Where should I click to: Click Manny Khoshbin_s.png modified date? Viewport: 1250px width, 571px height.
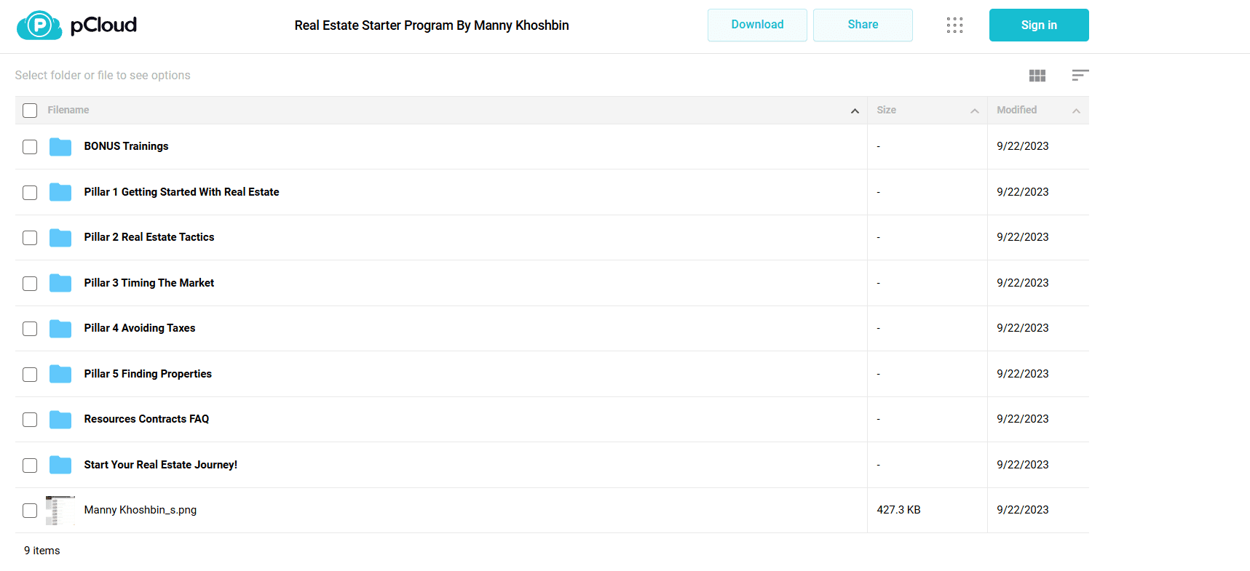click(x=1022, y=510)
